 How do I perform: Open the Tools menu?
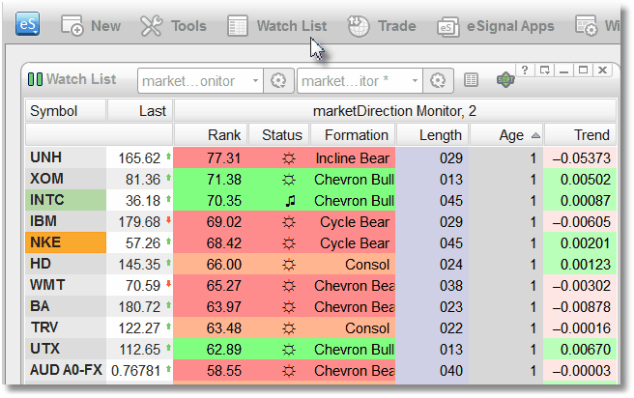tap(173, 26)
